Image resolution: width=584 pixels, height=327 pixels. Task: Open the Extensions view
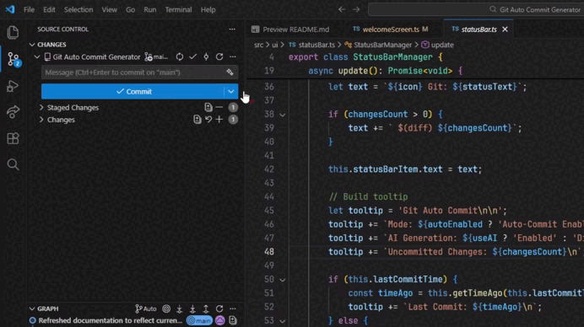tap(13, 138)
